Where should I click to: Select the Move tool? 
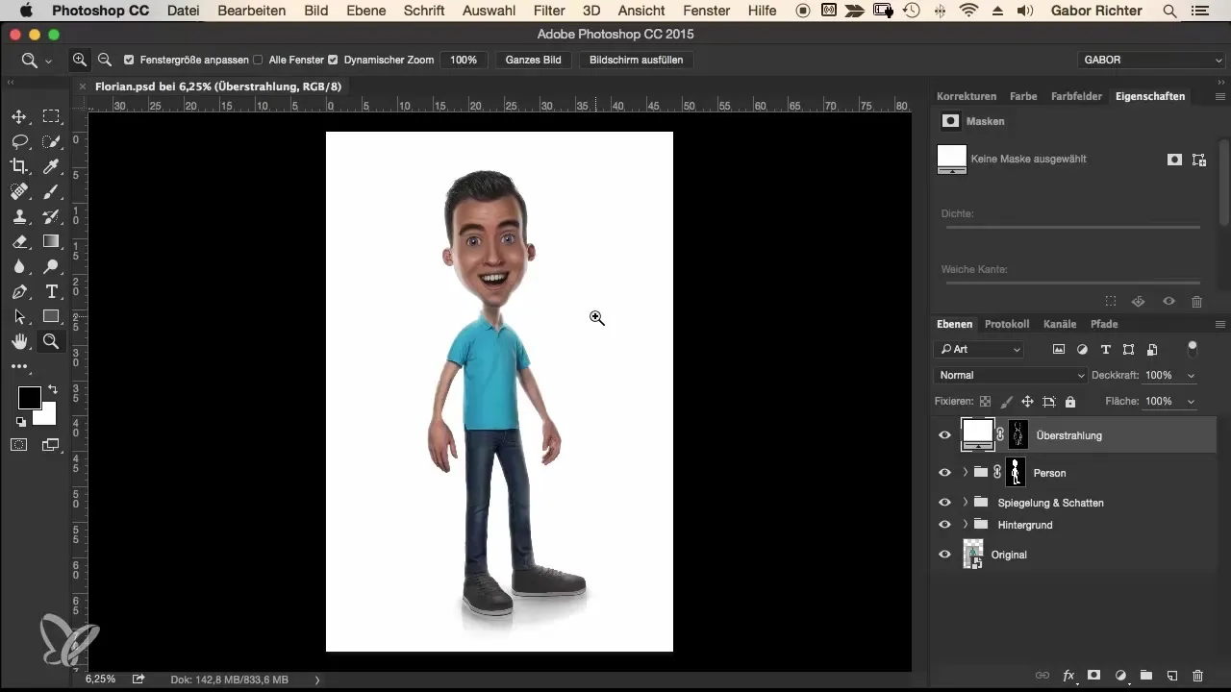point(18,117)
